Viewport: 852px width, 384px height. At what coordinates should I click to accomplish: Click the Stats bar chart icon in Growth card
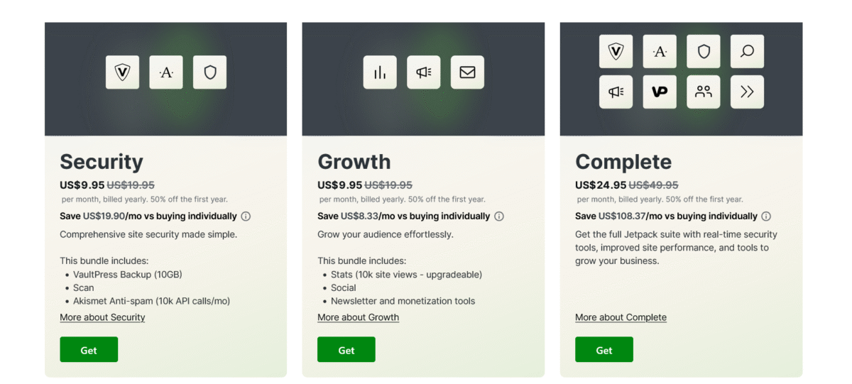click(x=380, y=72)
